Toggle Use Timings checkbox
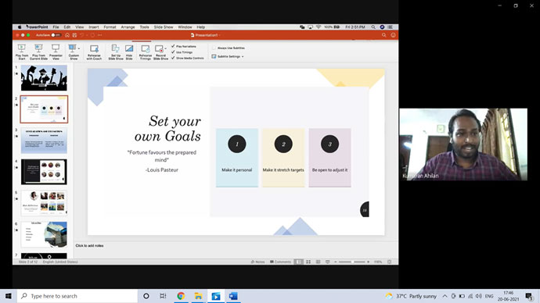The height and width of the screenshot is (303, 540). point(173,52)
